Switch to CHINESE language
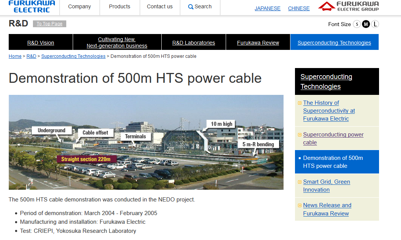Image resolution: width=401 pixels, height=240 pixels. (x=299, y=8)
